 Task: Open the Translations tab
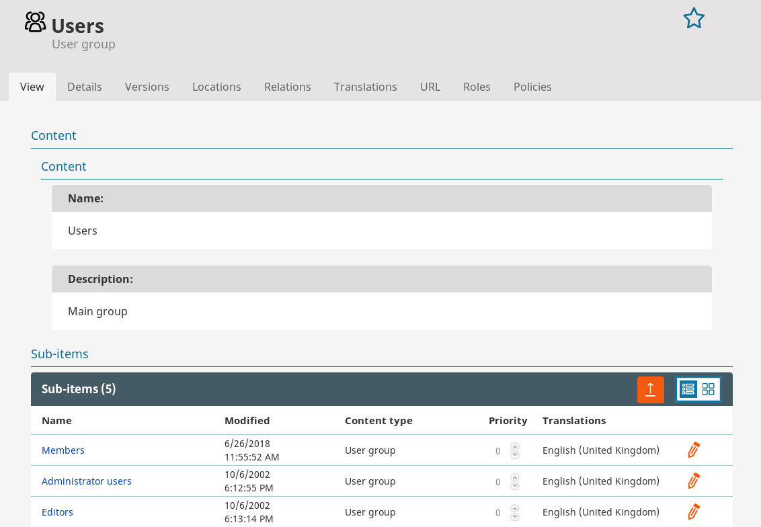366,87
